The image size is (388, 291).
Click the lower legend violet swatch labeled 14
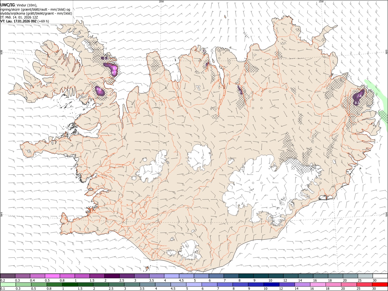pos(302,284)
